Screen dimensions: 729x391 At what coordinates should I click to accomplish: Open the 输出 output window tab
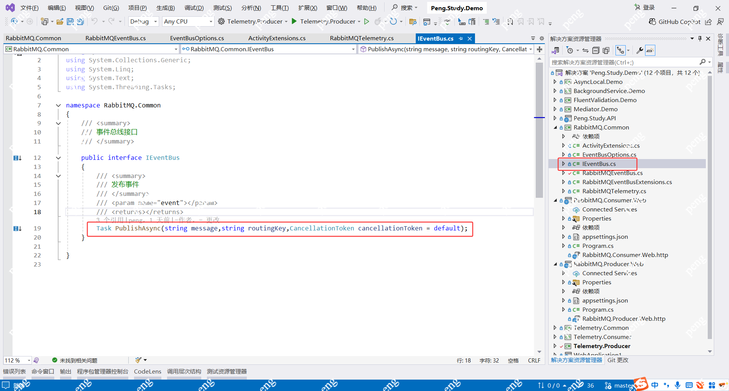pos(66,372)
